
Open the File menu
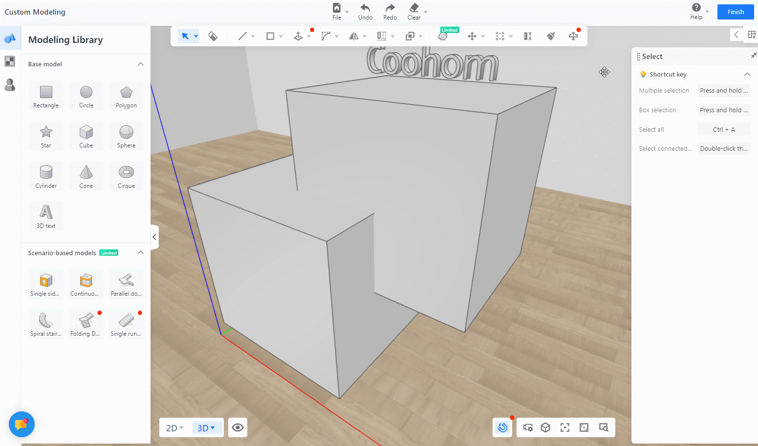[337, 11]
